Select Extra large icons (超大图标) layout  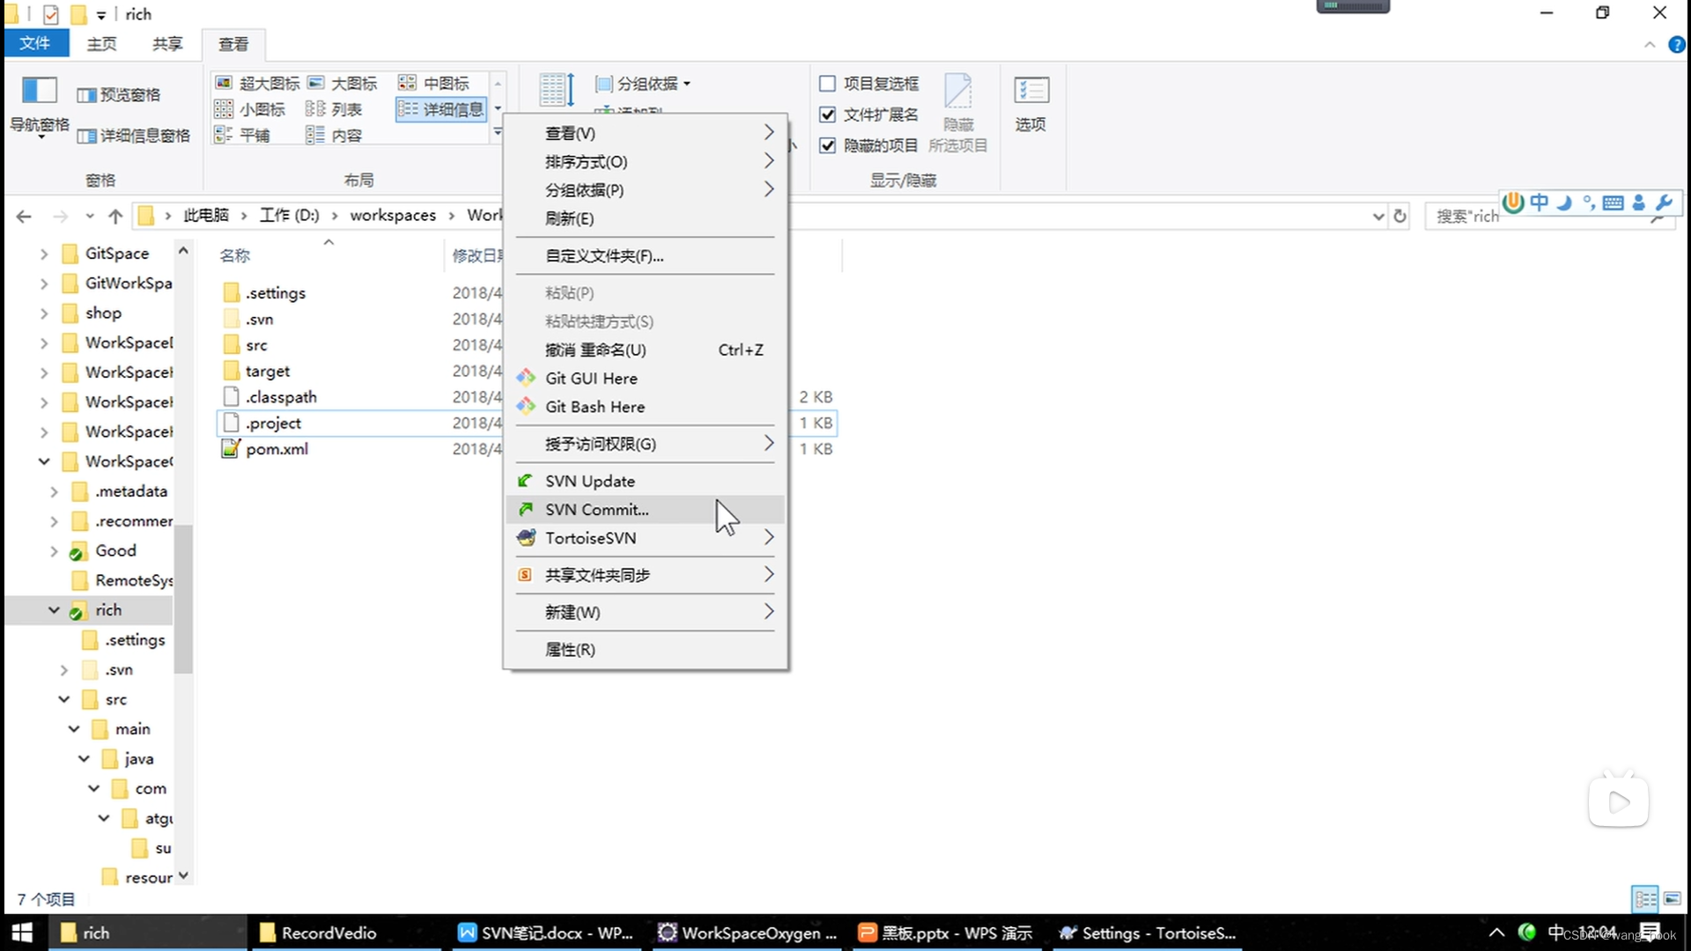[257, 83]
